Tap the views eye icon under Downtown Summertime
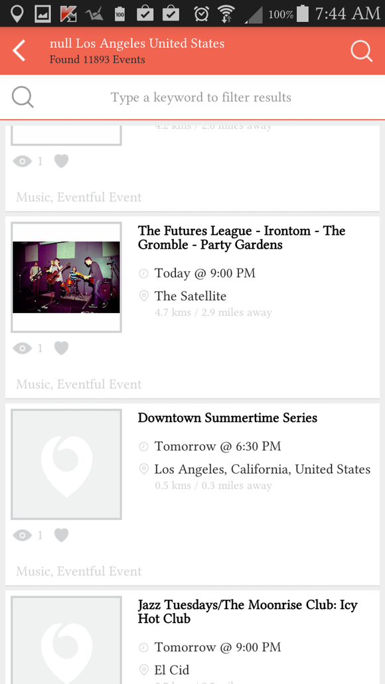 pyautogui.click(x=23, y=535)
